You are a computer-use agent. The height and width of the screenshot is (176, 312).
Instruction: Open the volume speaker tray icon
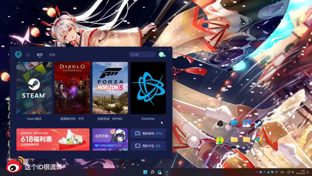pos(292,172)
